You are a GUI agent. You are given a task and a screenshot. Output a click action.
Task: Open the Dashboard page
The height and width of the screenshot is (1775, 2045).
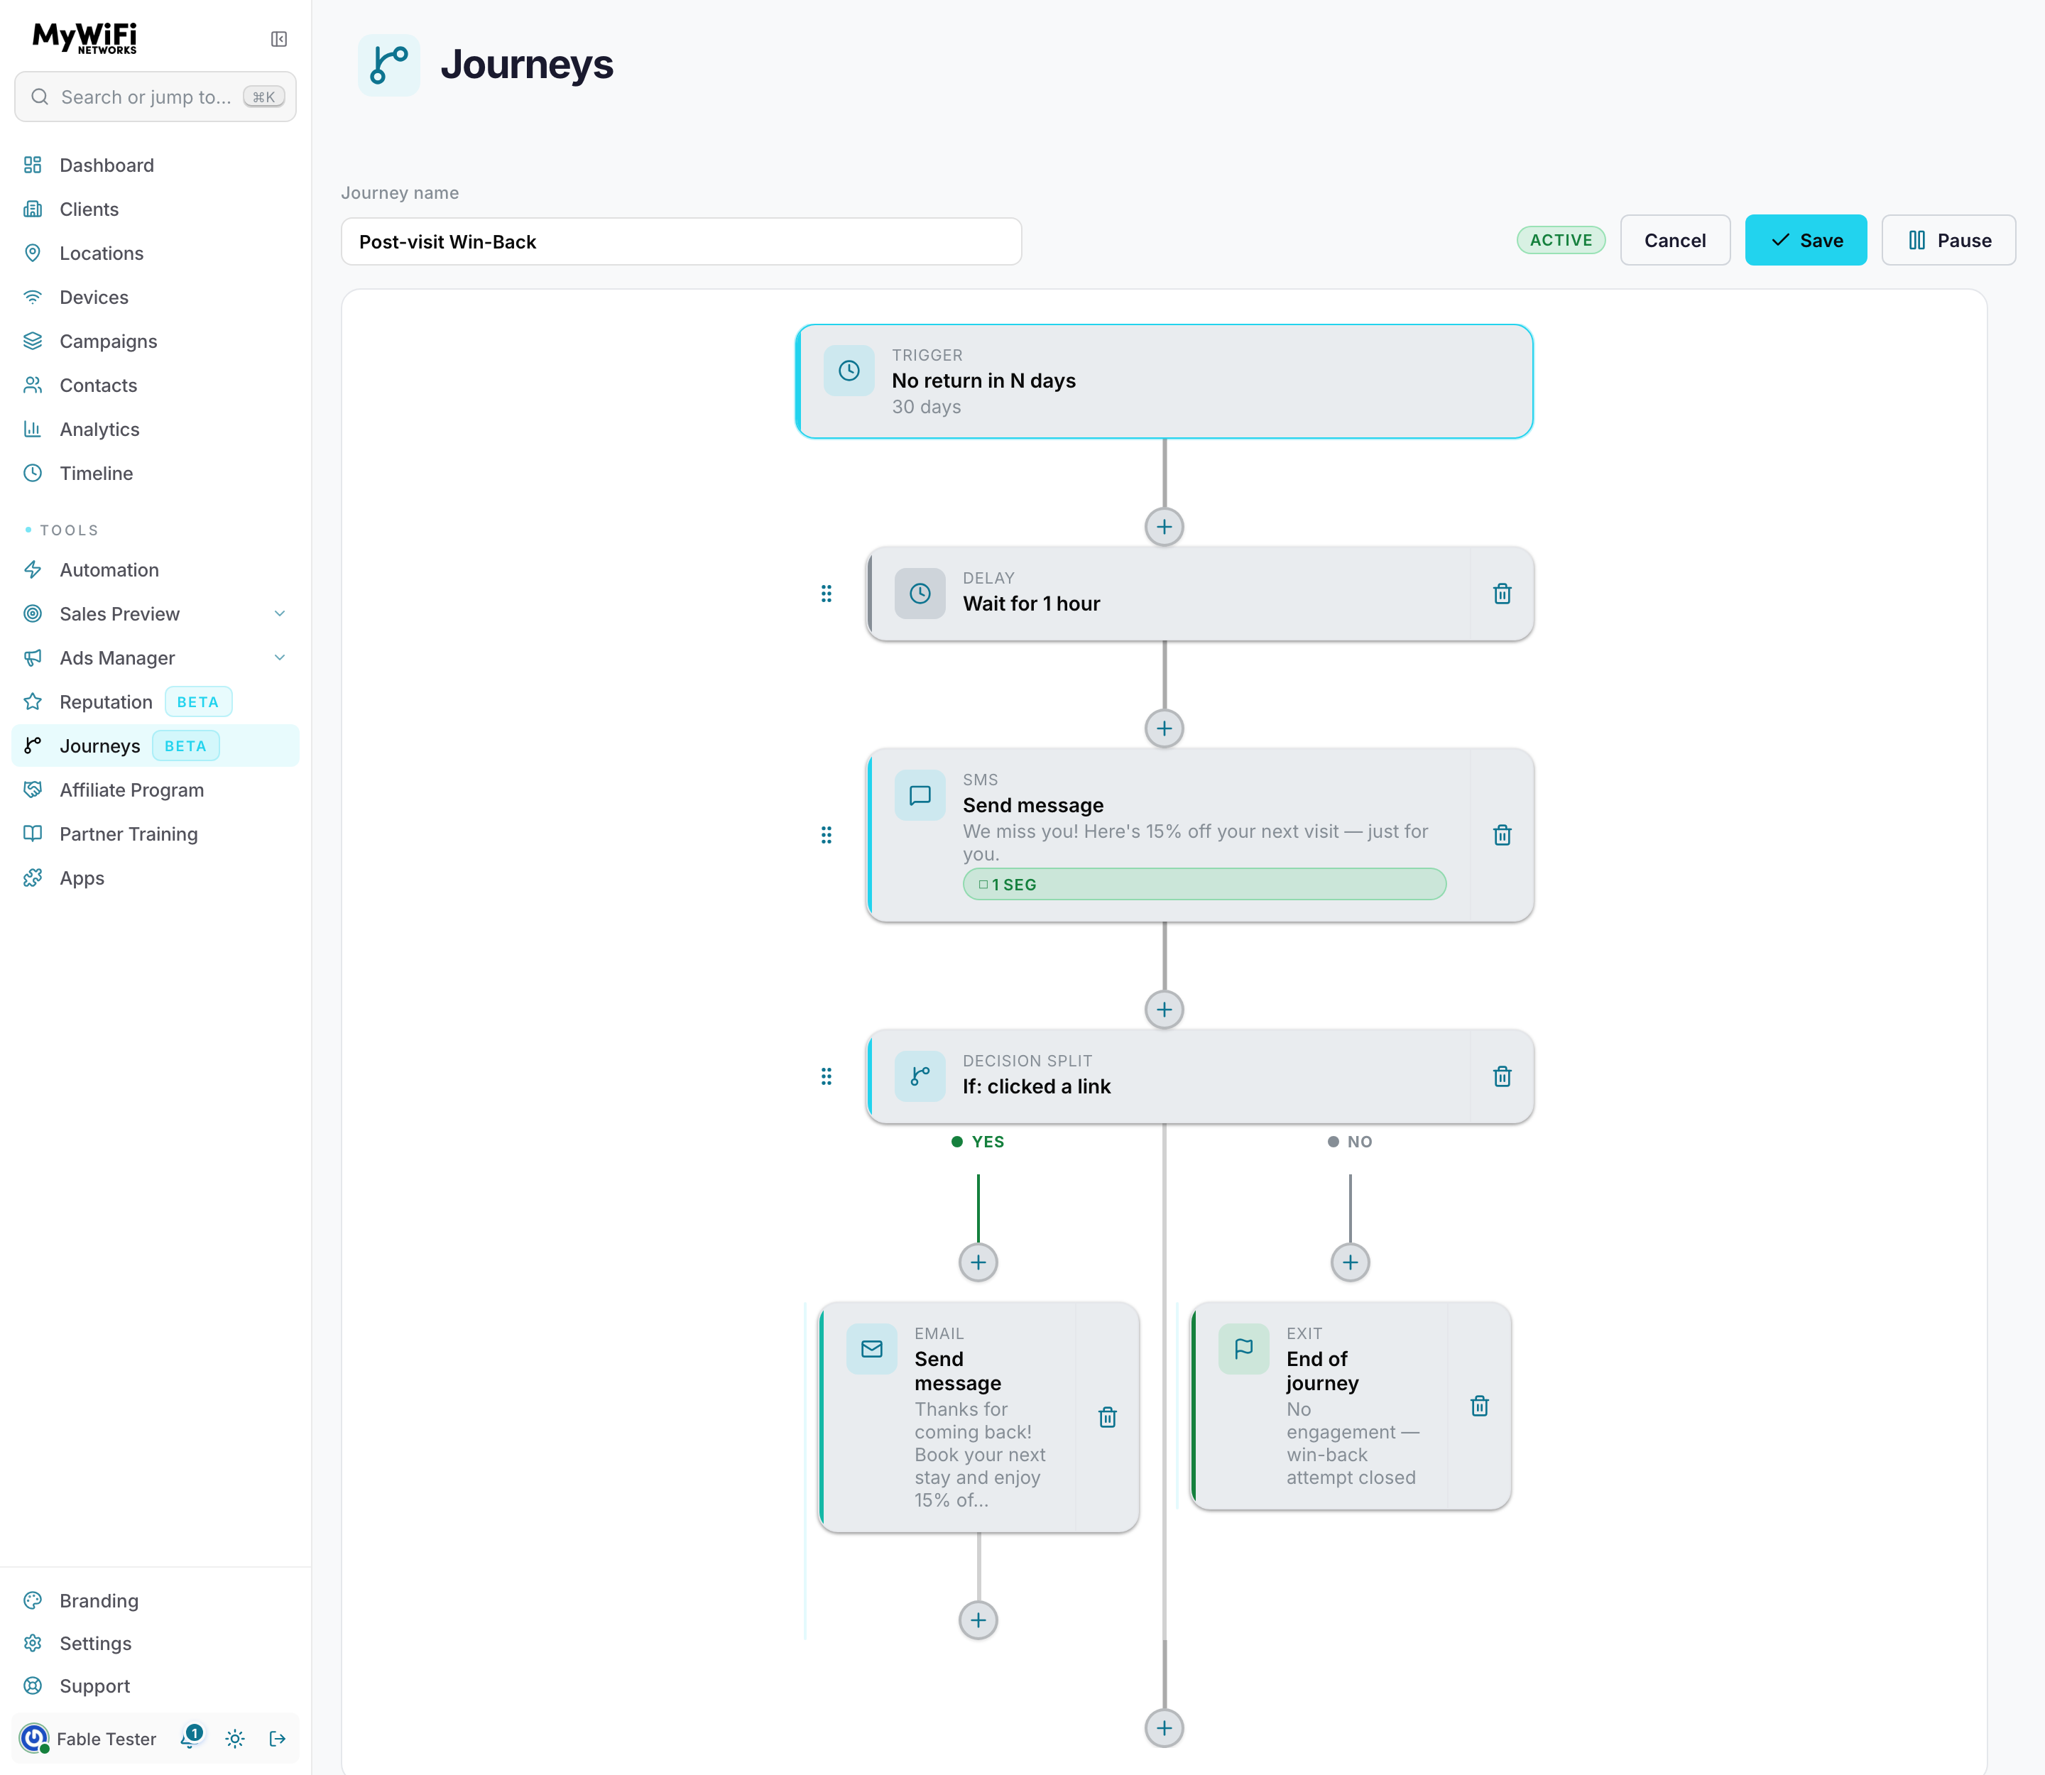pos(156,165)
